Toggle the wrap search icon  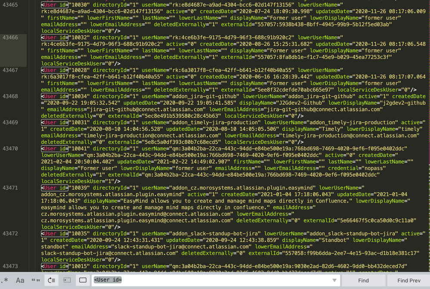(x=52, y=280)
